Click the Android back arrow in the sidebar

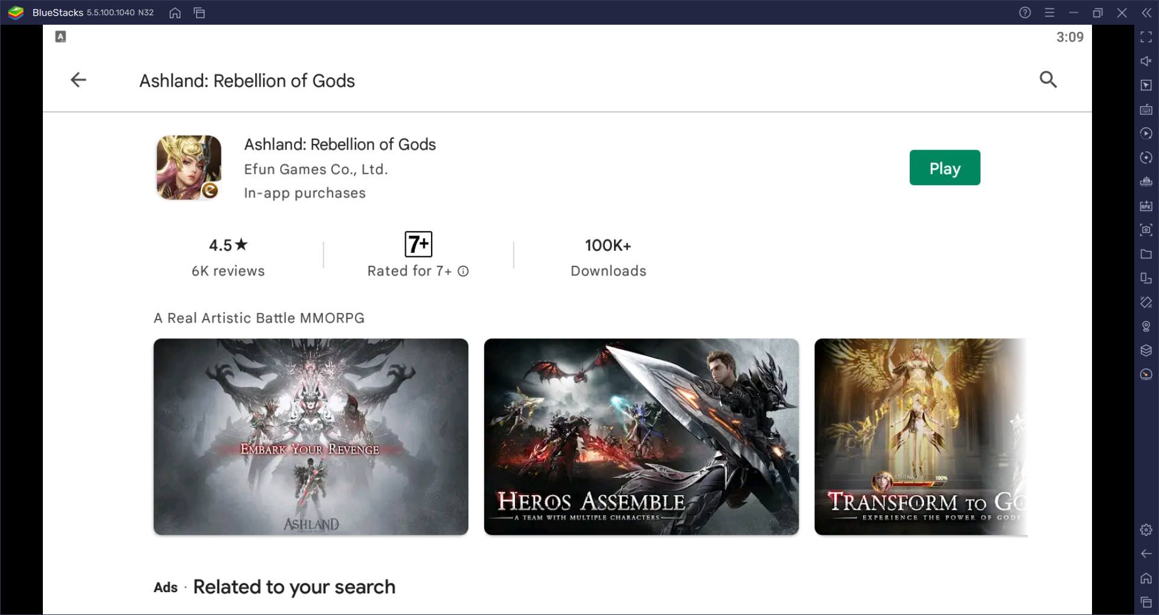(1146, 553)
